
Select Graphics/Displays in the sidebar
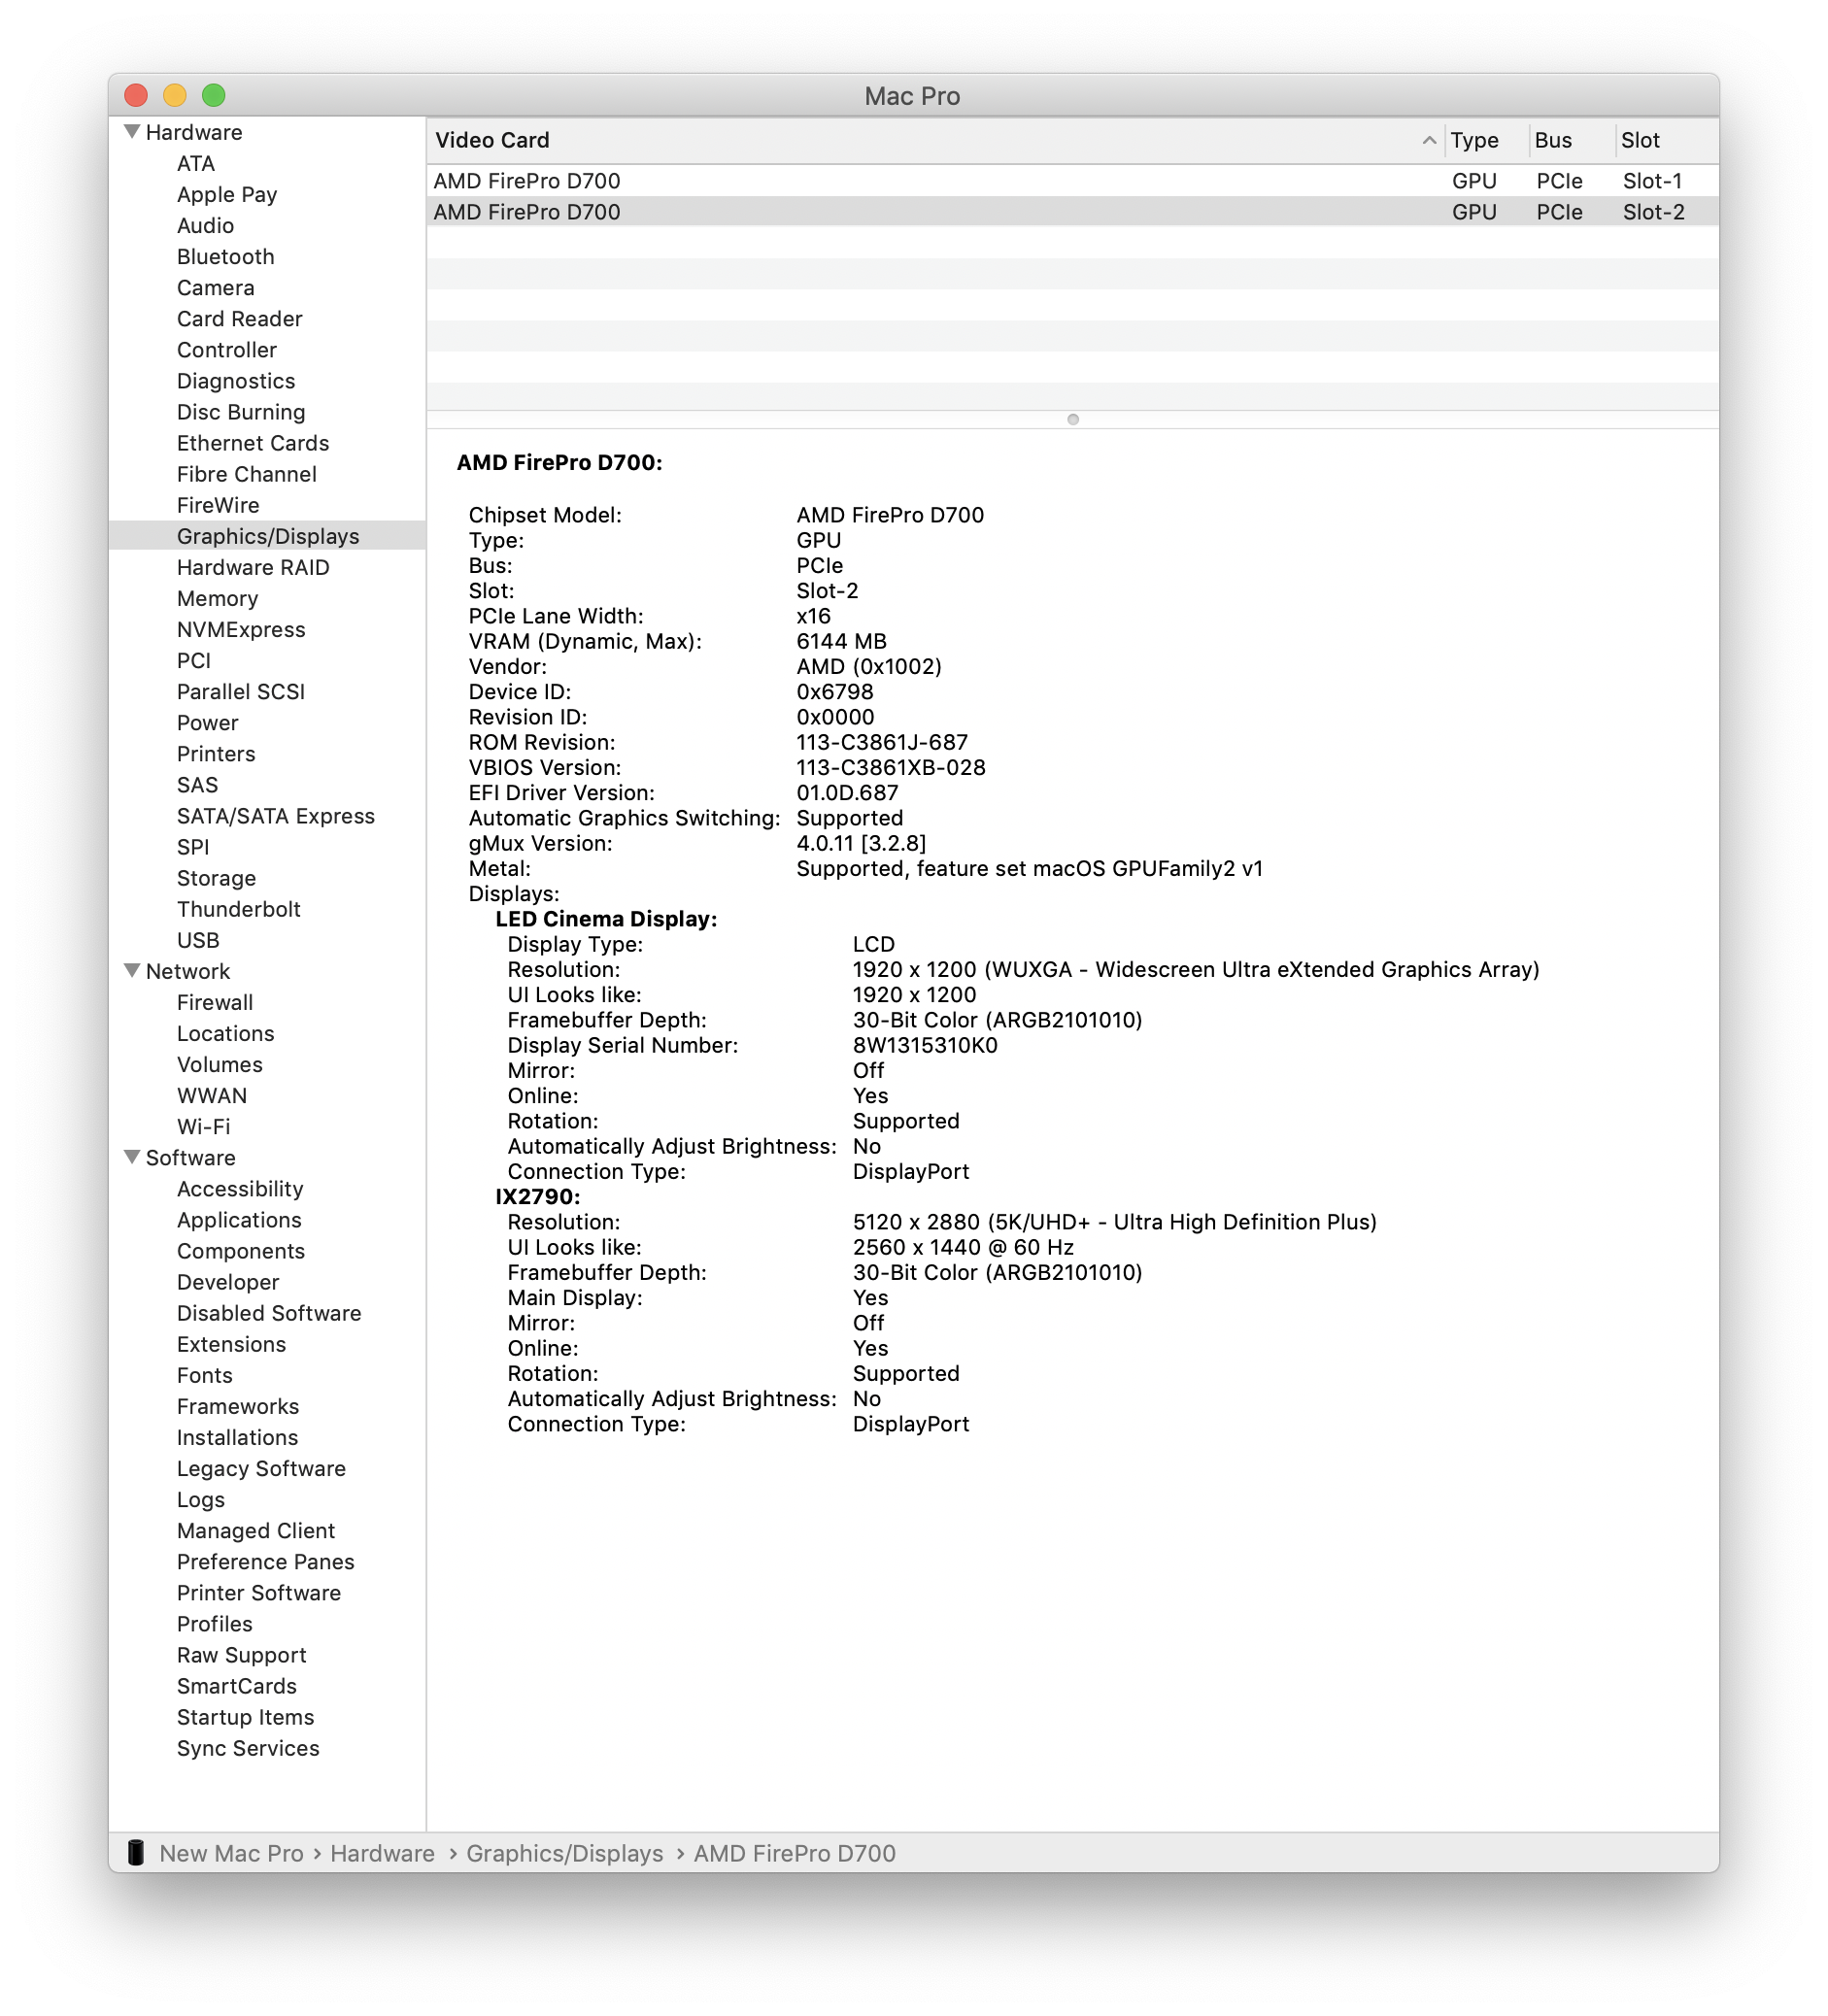pos(268,535)
